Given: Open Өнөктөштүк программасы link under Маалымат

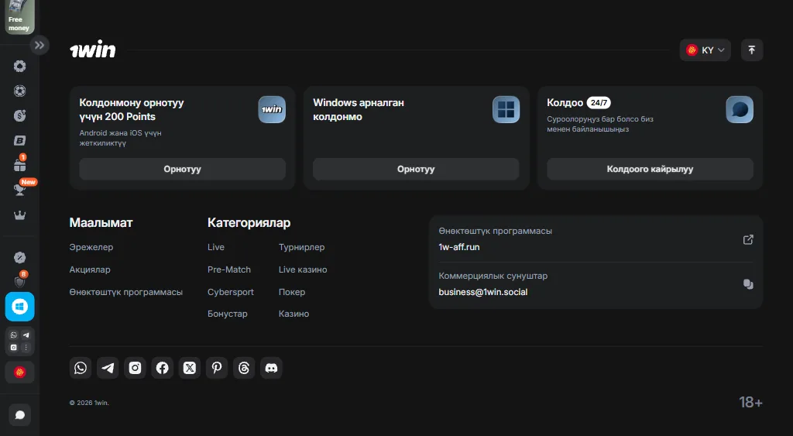Looking at the screenshot, I should pos(126,292).
